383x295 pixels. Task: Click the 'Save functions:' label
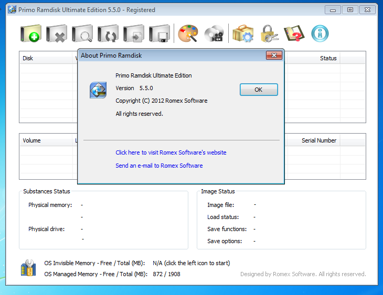point(227,229)
